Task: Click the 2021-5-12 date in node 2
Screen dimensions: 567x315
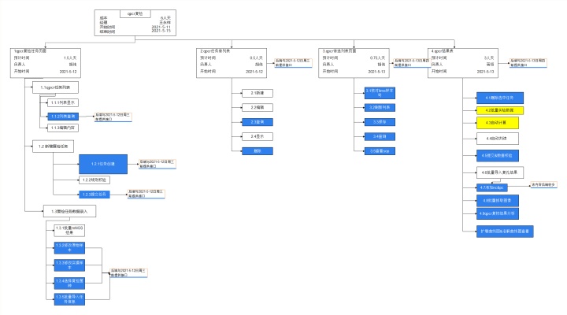Action: 254,72
